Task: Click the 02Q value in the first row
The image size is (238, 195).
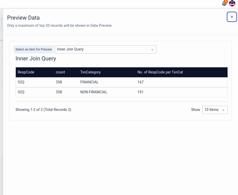Action: coord(21,82)
